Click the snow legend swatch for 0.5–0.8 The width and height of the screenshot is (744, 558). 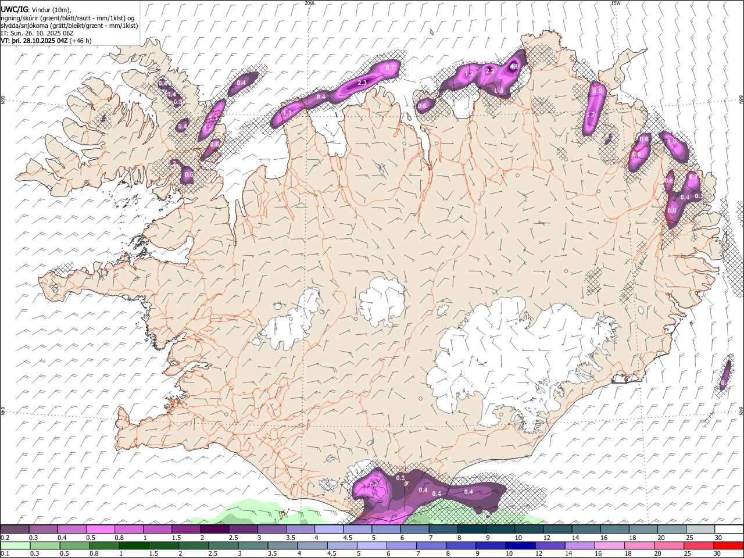point(101,530)
